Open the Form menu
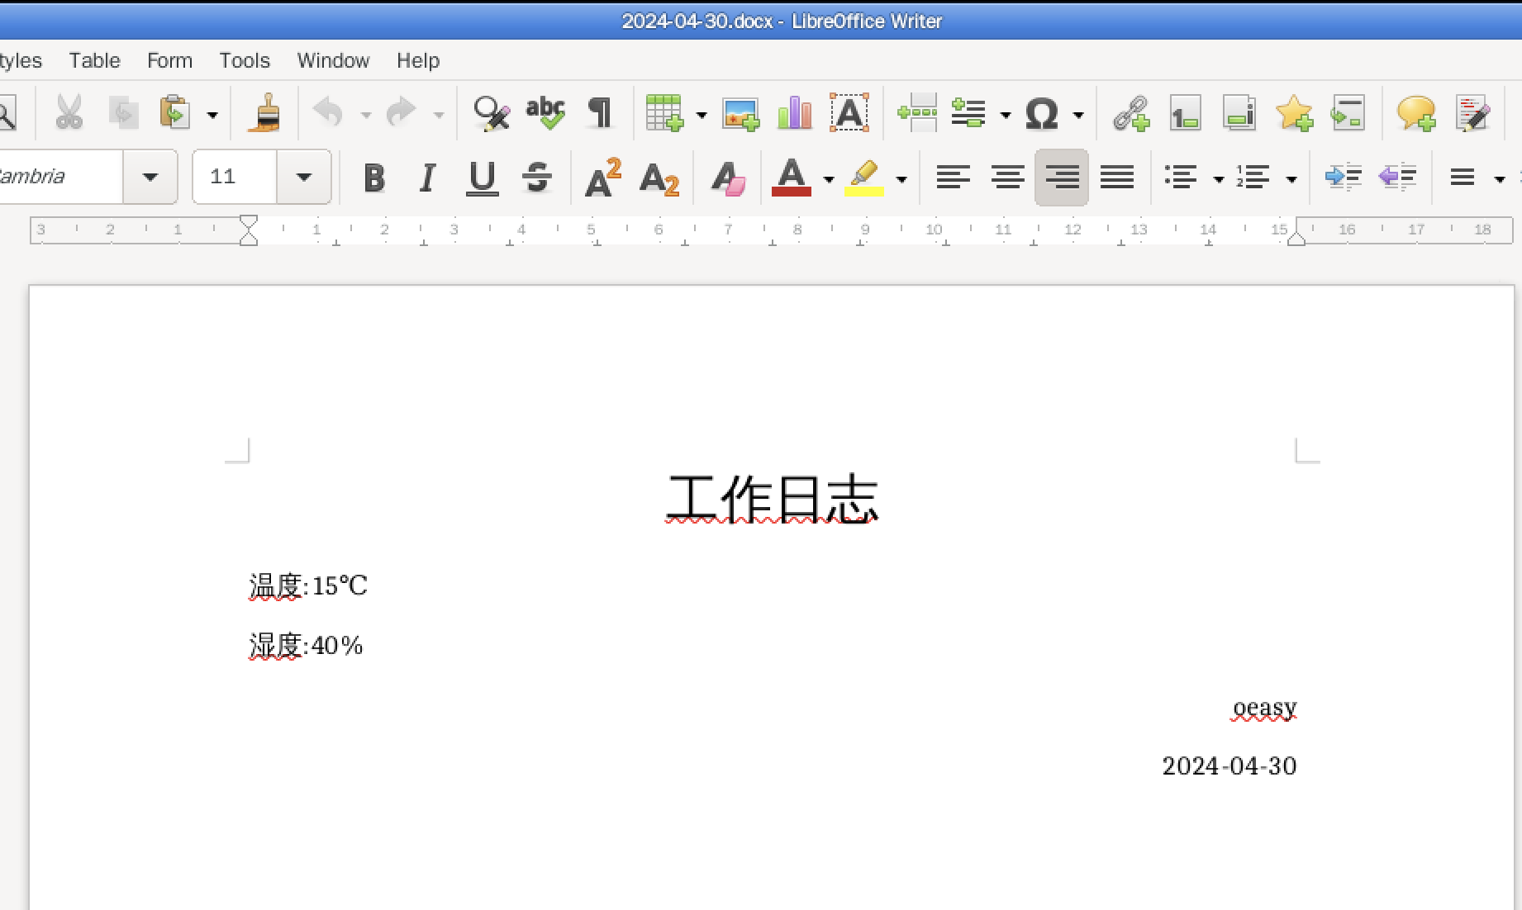The width and height of the screenshot is (1522, 910). [x=169, y=60]
